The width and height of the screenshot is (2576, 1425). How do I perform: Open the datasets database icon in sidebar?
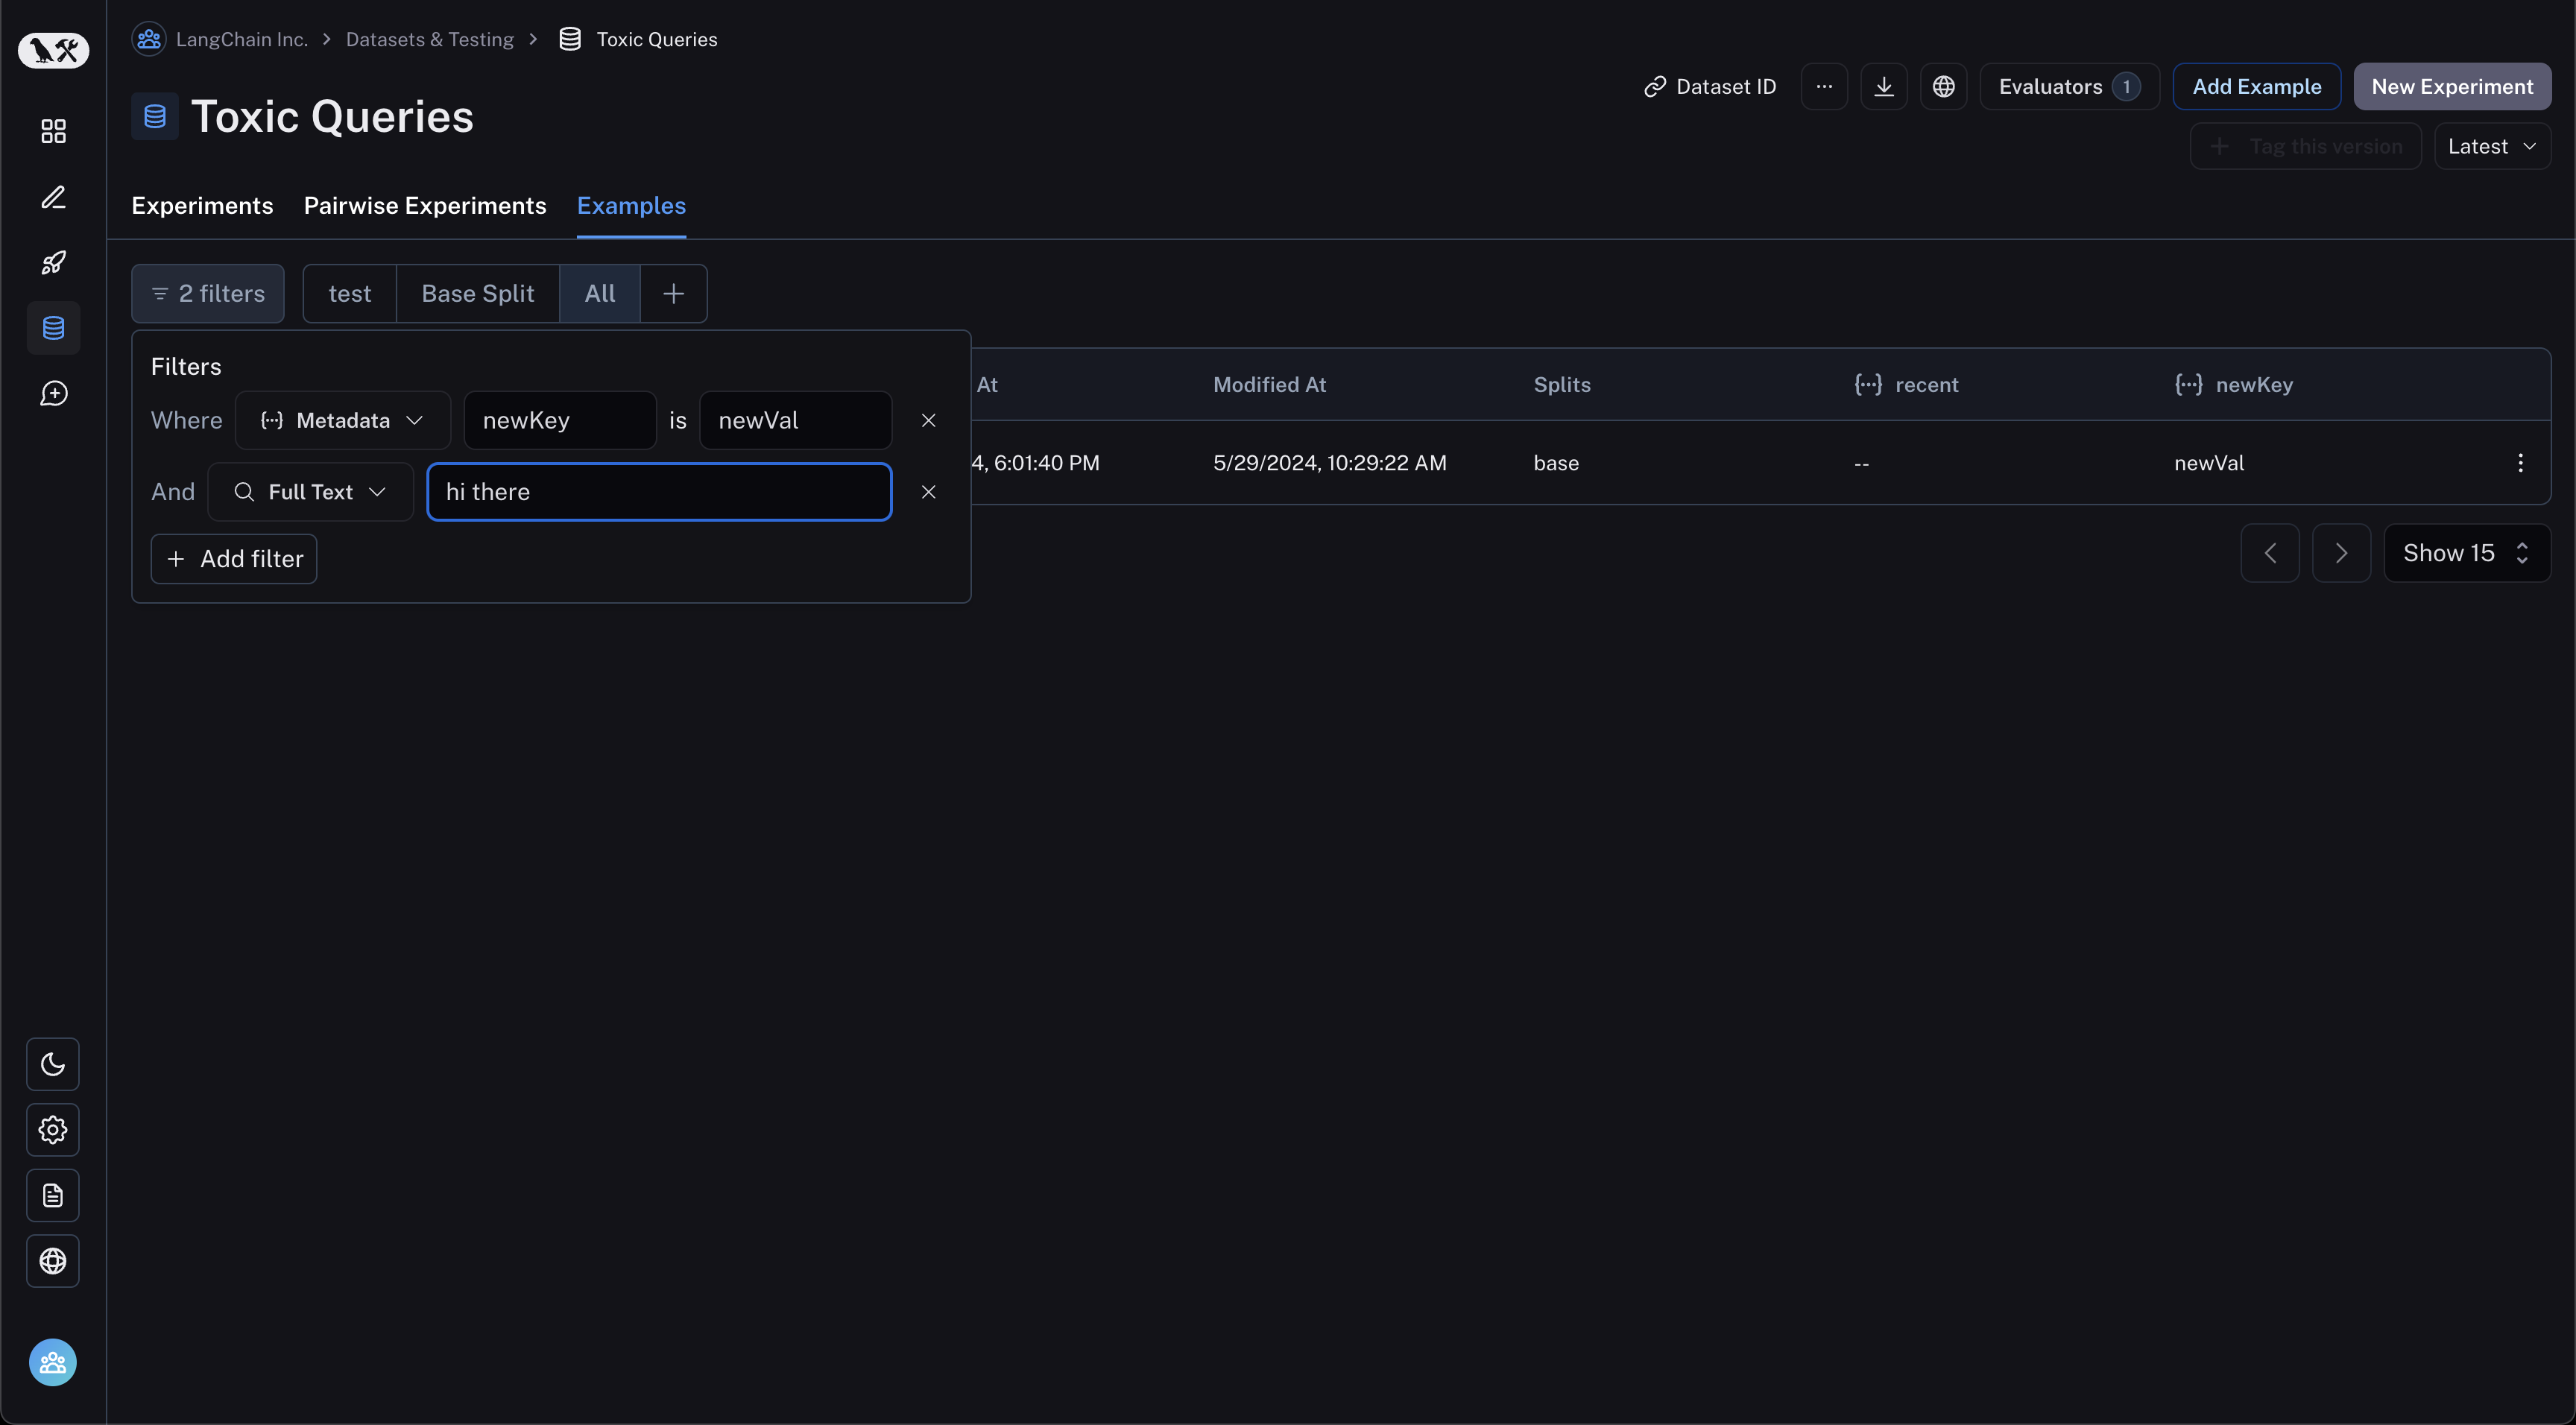53,328
